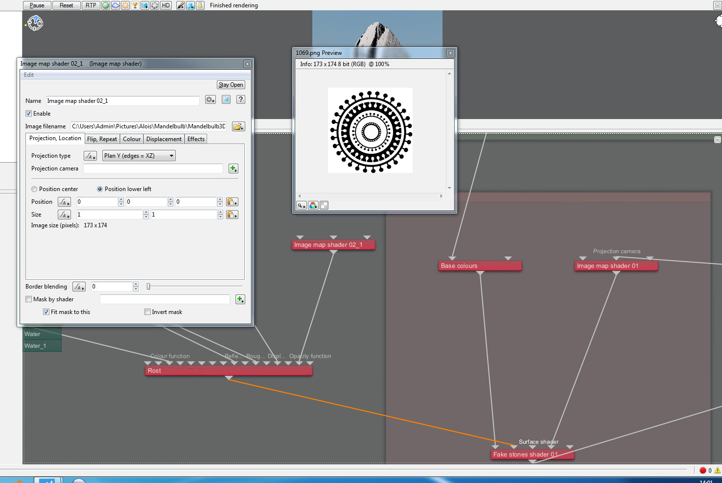This screenshot has height=483, width=722.
Task: Open the magnifier zoom menu in Preview window
Action: coord(302,205)
